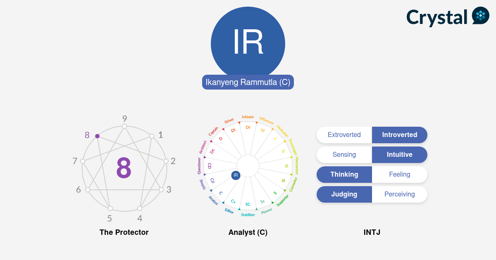The width and height of the screenshot is (496, 260).
Task: Click enneagram point 6 node
Action: coord(88,190)
